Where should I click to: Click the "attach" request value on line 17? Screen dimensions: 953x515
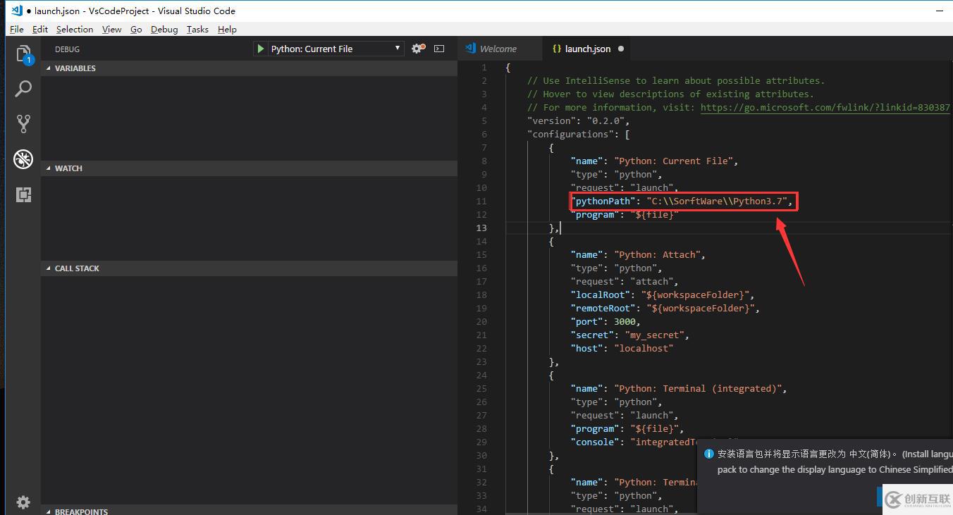point(651,281)
